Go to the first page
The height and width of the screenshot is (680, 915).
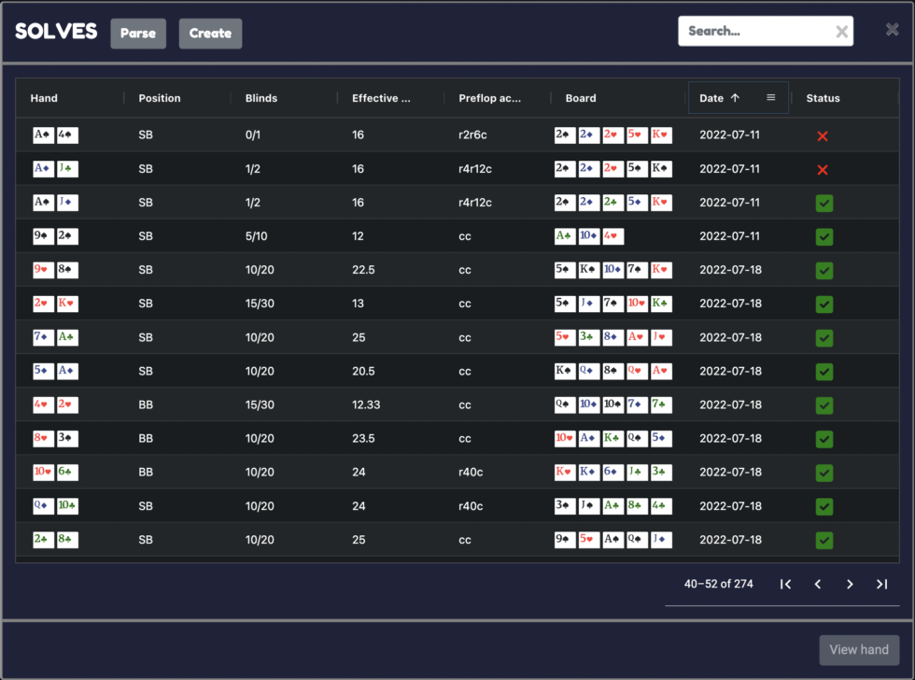point(786,584)
